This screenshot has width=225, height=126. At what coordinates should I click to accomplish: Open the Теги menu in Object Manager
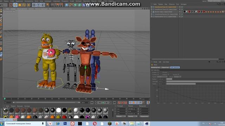tap(178, 4)
